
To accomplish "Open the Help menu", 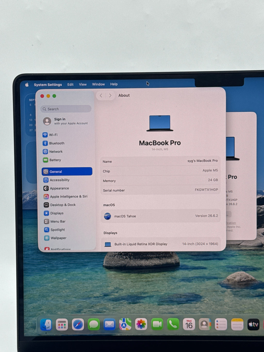I will click(114, 84).
